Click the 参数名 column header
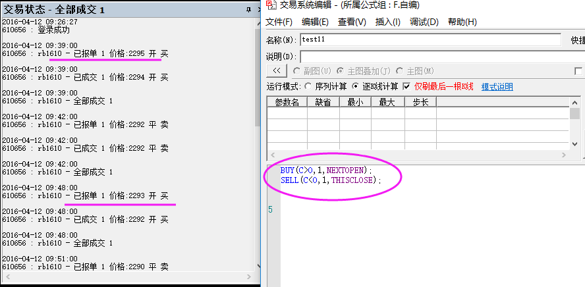The width and height of the screenshot is (585, 287). (287, 102)
